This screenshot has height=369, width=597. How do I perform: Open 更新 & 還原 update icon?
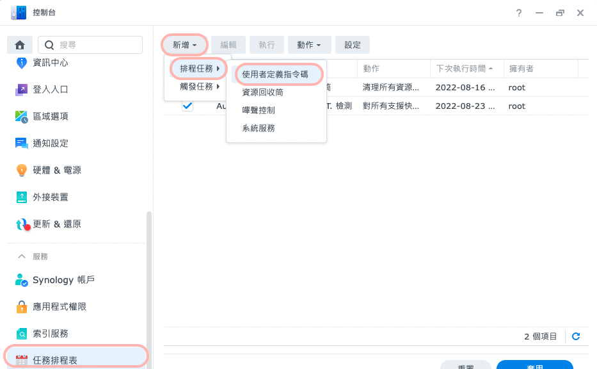(22, 224)
